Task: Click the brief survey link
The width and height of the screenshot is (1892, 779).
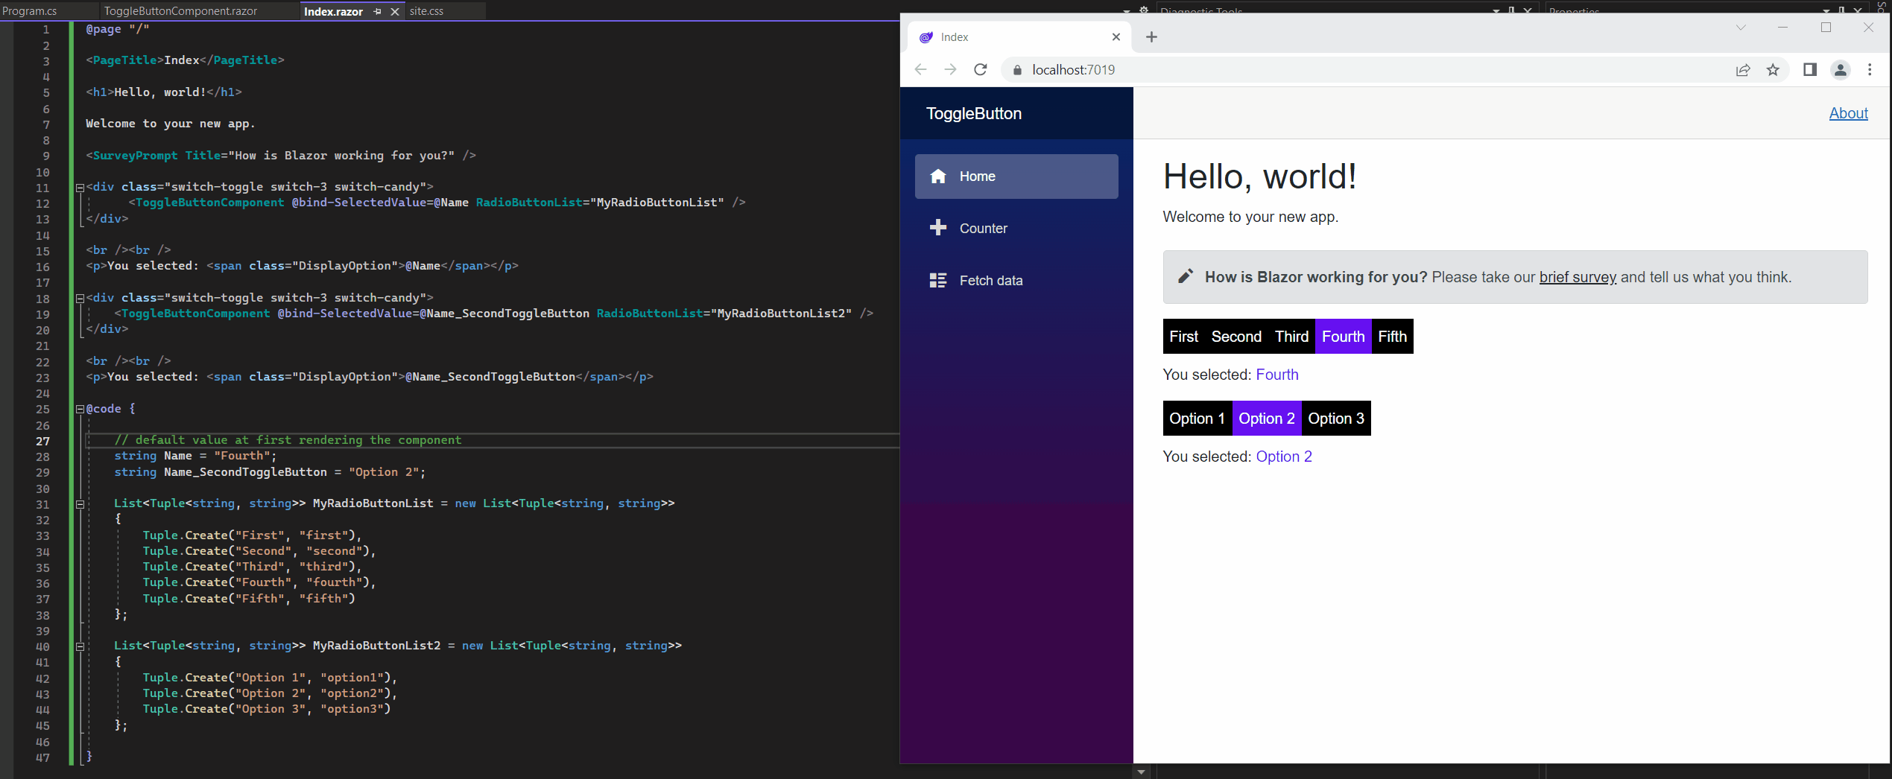Action: coord(1578,276)
